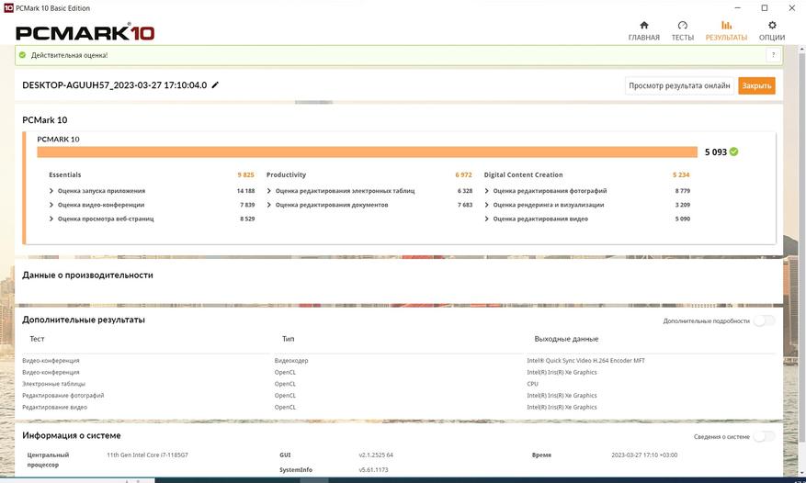Expand Оценка видео-конференции
Image resolution: width=806 pixels, height=483 pixels.
51,205
